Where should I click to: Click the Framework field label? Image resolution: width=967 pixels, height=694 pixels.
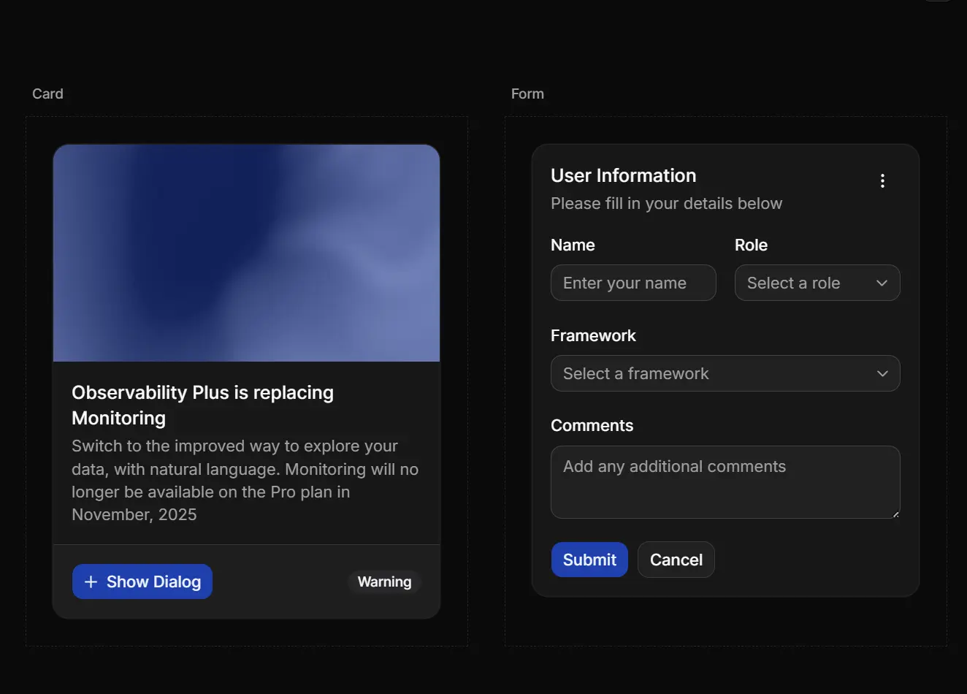click(x=593, y=336)
